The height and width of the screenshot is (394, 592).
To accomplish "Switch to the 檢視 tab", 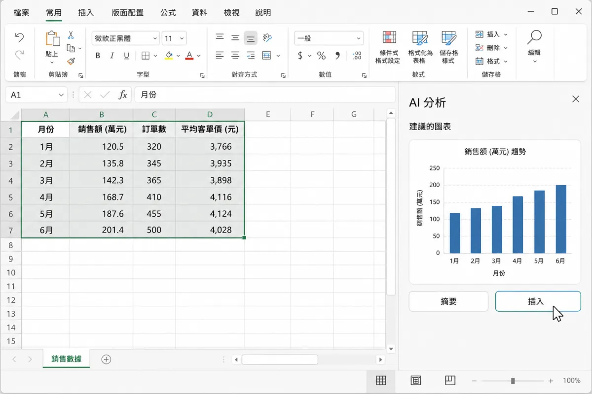I will (x=231, y=13).
